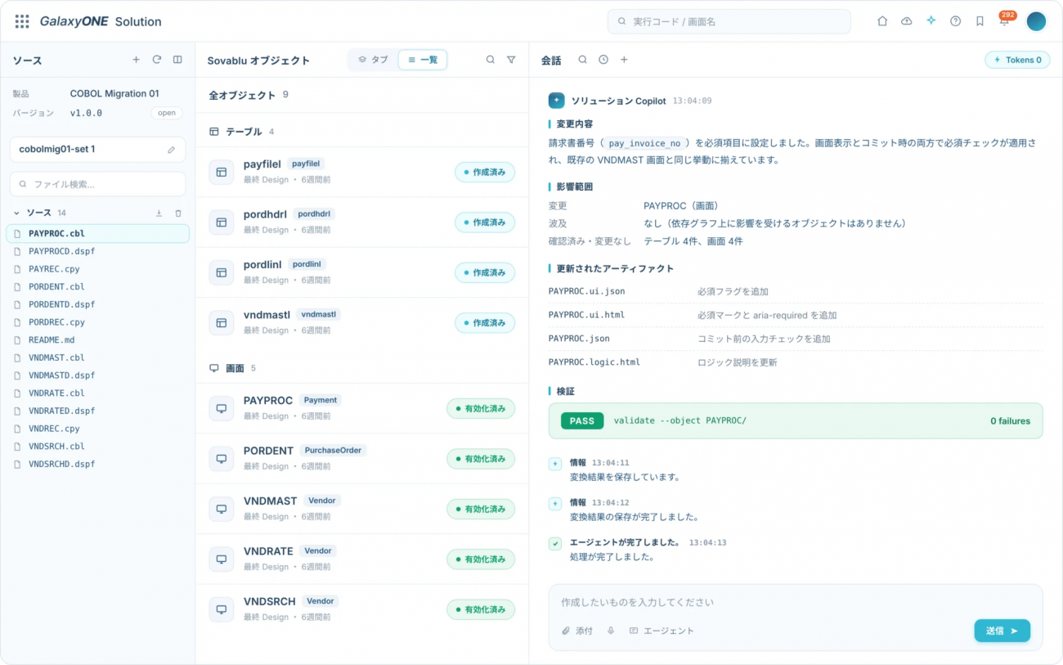Start new conversation with plus icon

(x=624, y=60)
